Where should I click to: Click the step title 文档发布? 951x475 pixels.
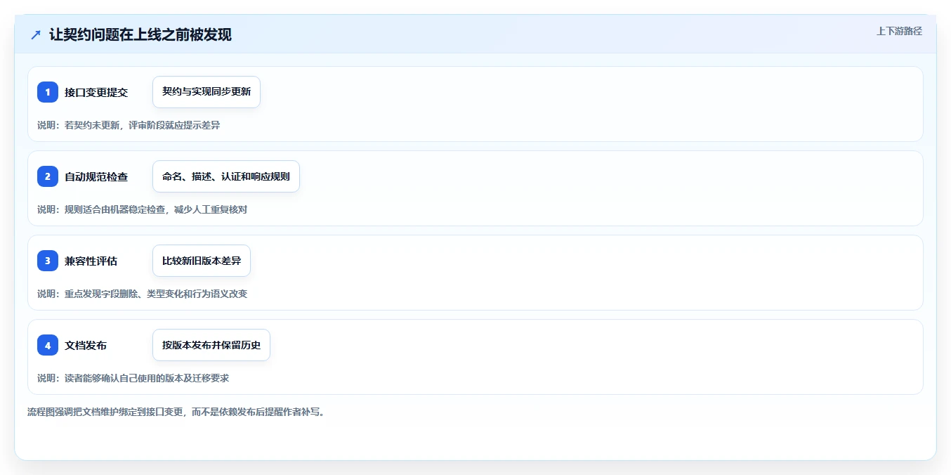(86, 345)
